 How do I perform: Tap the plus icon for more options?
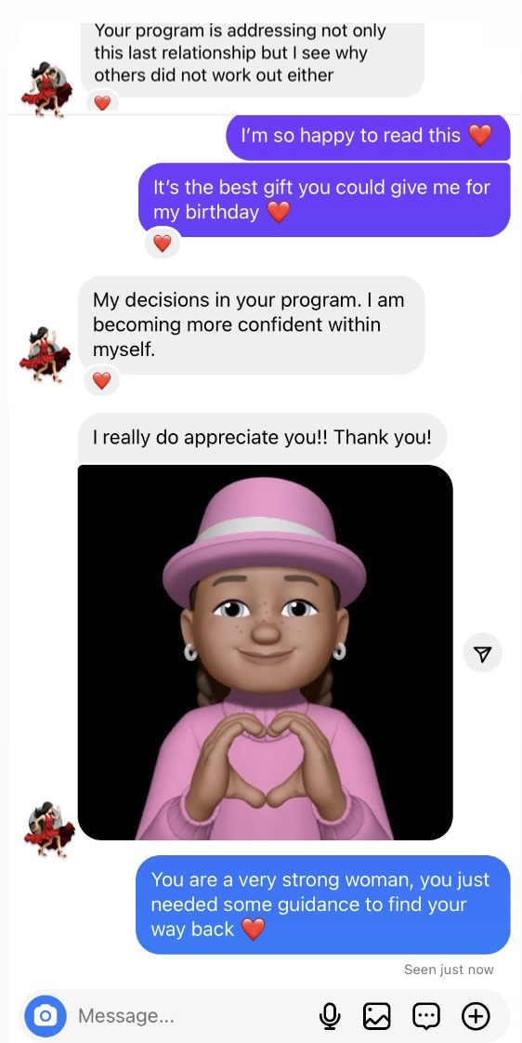click(476, 1016)
